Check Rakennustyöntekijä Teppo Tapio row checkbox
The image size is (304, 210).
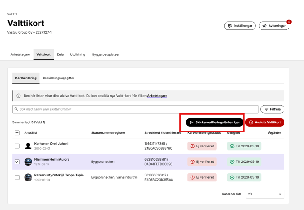(x=17, y=177)
